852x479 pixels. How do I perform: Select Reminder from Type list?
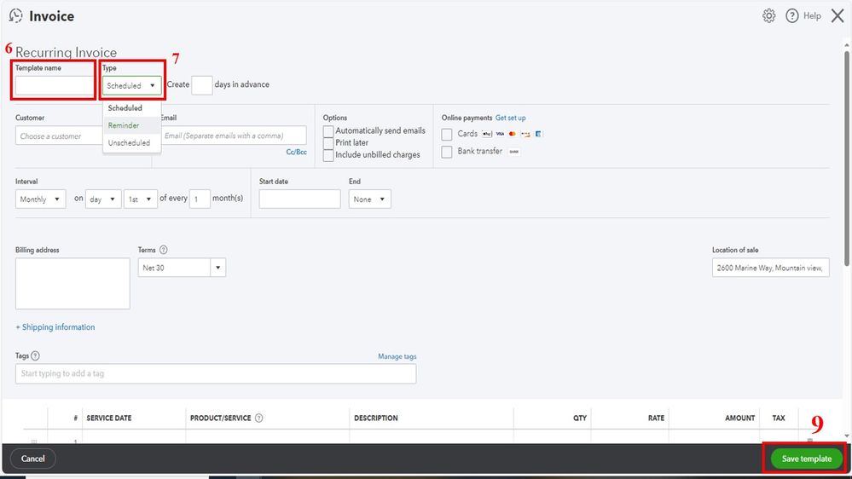click(x=131, y=125)
